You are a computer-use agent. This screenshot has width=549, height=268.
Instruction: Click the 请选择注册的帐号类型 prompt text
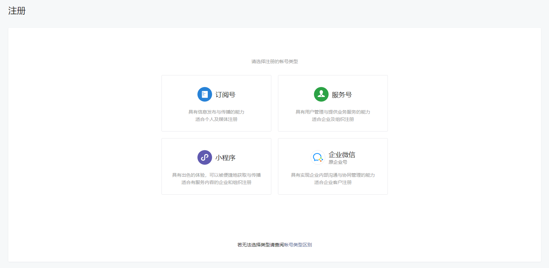tap(275, 61)
